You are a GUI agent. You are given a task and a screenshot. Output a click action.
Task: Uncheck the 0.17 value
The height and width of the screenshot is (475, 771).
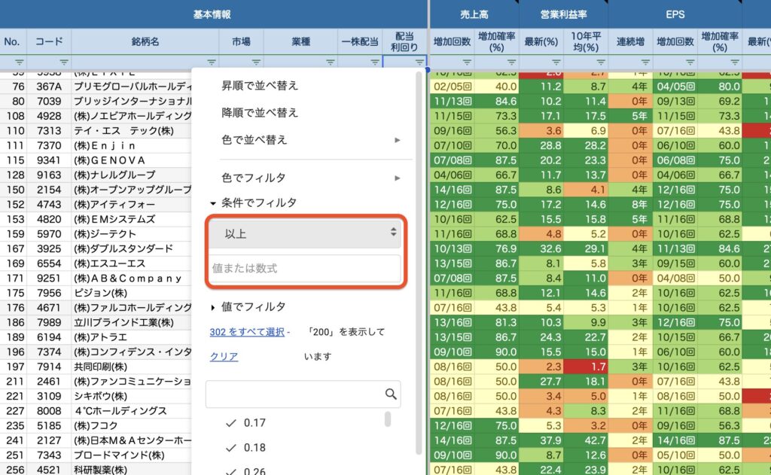(x=231, y=423)
